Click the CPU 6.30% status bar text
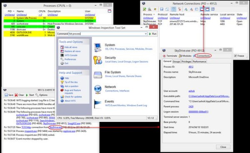250x153 pixels. click(x=64, y=118)
